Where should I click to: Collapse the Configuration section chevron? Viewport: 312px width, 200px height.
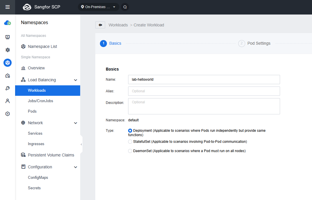tap(76, 167)
